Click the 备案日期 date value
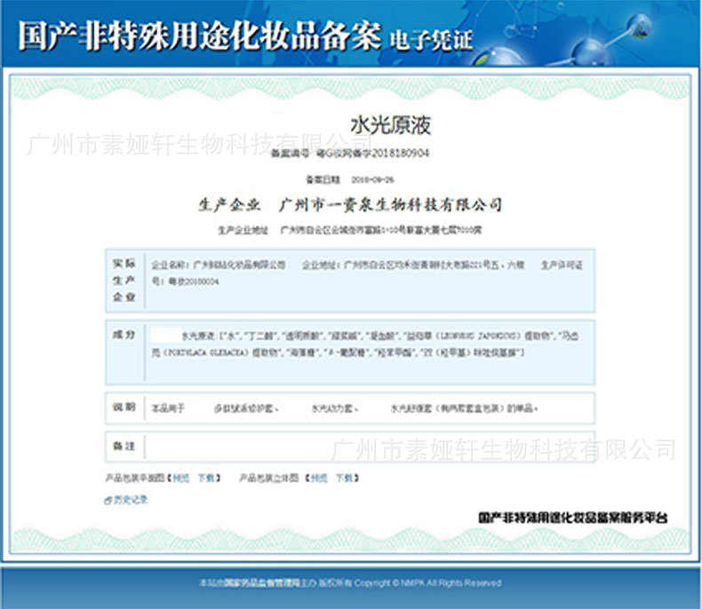The width and height of the screenshot is (702, 609). (372, 179)
